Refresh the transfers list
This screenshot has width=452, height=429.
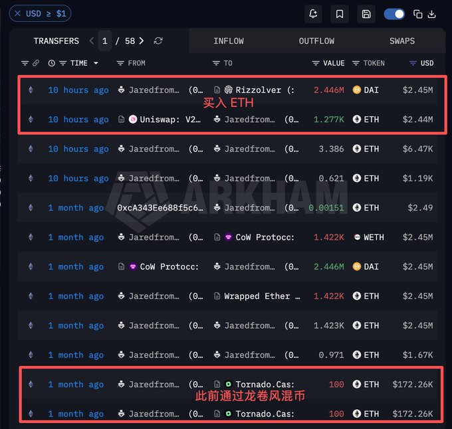(x=158, y=41)
